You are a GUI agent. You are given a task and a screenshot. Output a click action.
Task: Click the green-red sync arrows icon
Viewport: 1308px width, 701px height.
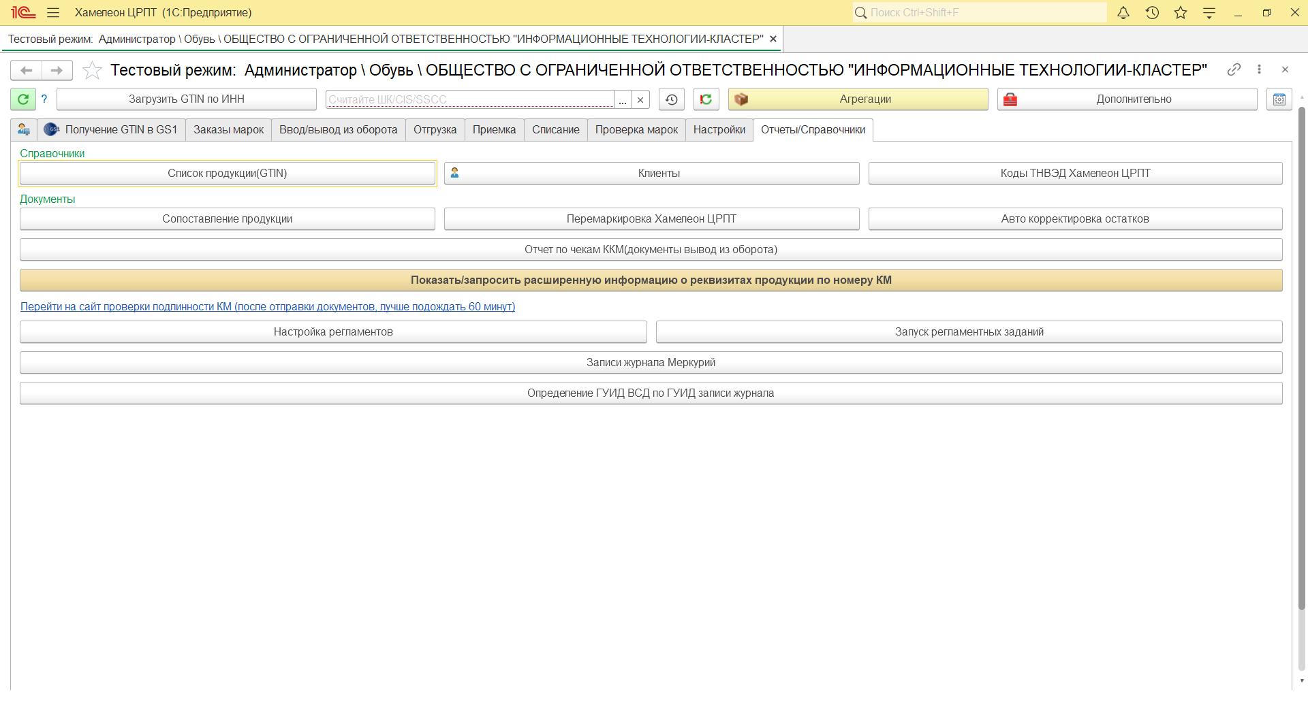[706, 99]
